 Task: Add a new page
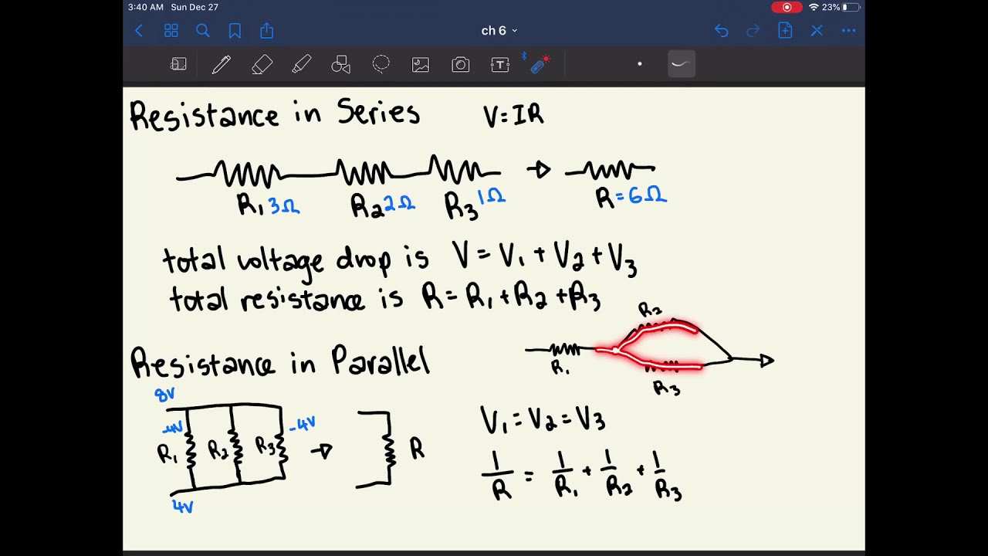(x=785, y=31)
